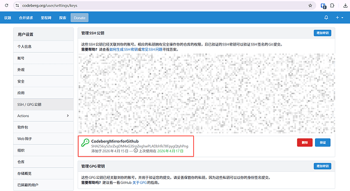The image size is (350, 191).
Task: Go to 存储概览 settings
Action: (43, 173)
